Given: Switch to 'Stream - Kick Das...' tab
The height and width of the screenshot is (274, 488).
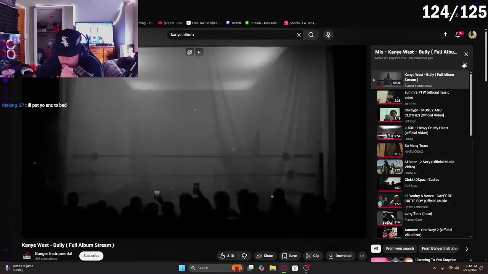Looking at the screenshot, I should point(262,23).
